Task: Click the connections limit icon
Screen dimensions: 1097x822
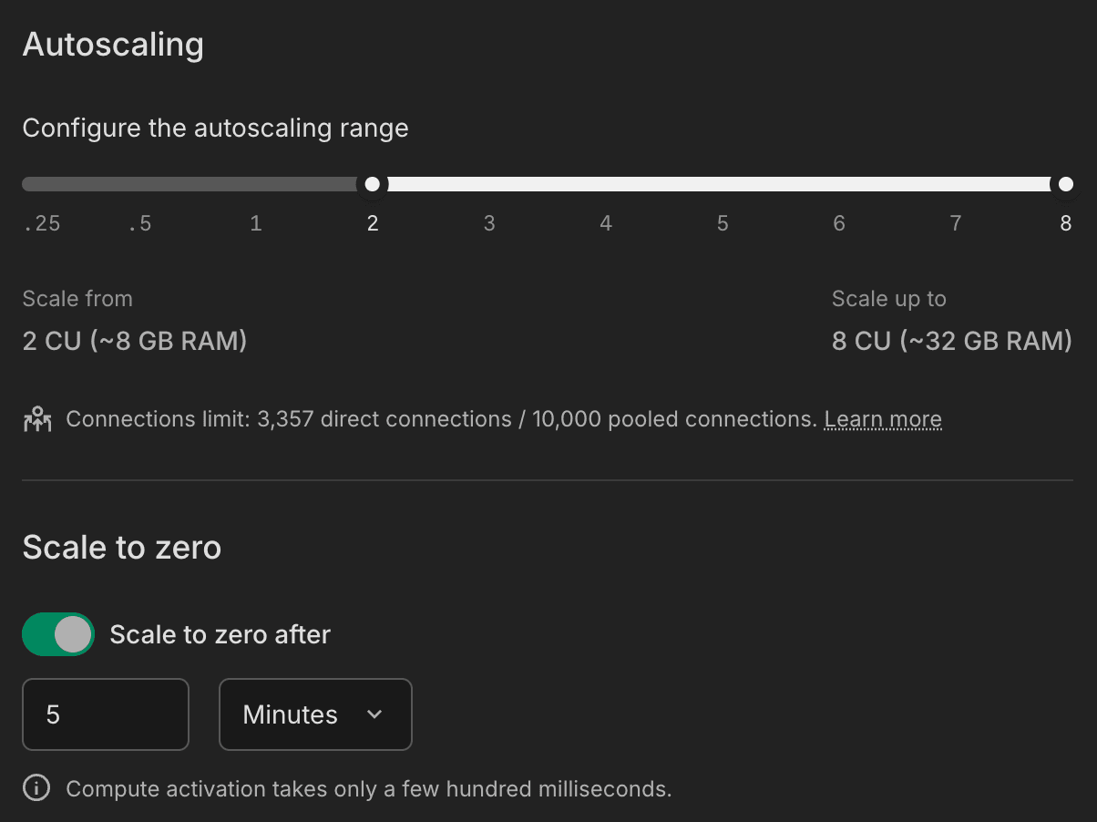Action: [x=36, y=418]
